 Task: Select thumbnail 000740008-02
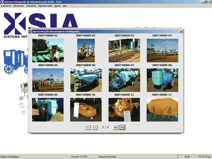point(85,50)
